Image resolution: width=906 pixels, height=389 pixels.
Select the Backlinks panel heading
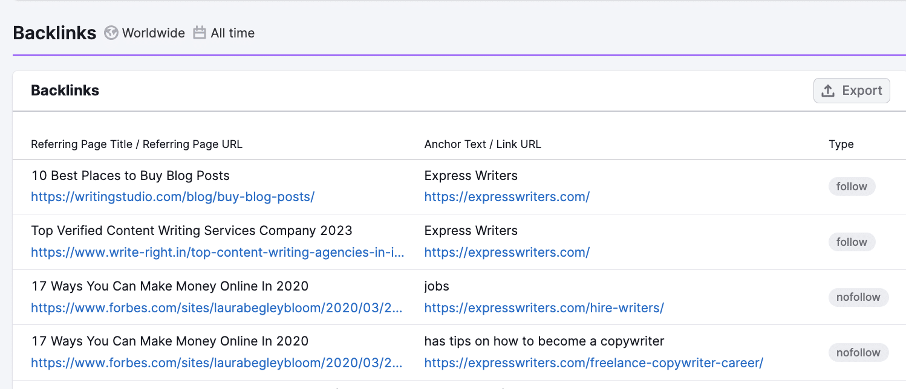click(x=65, y=90)
